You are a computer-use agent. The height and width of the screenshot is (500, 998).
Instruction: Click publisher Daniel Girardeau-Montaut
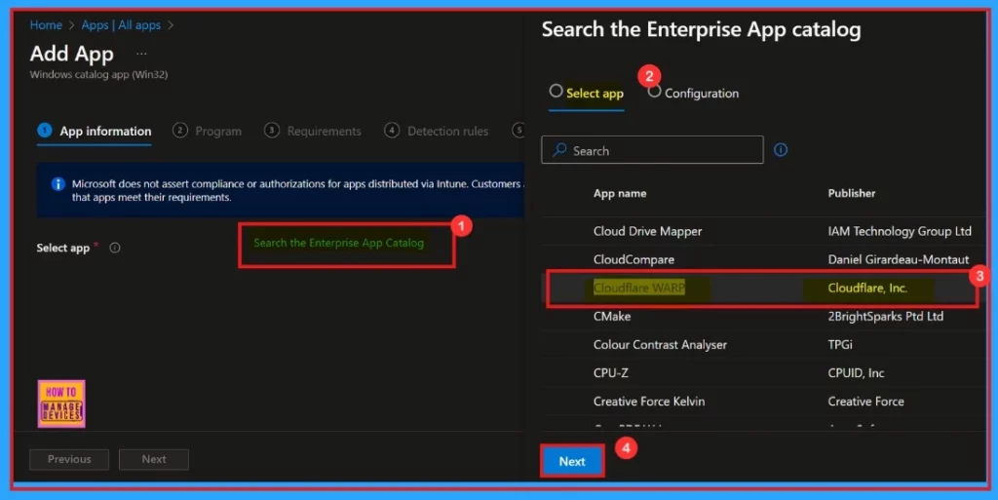[x=898, y=259]
